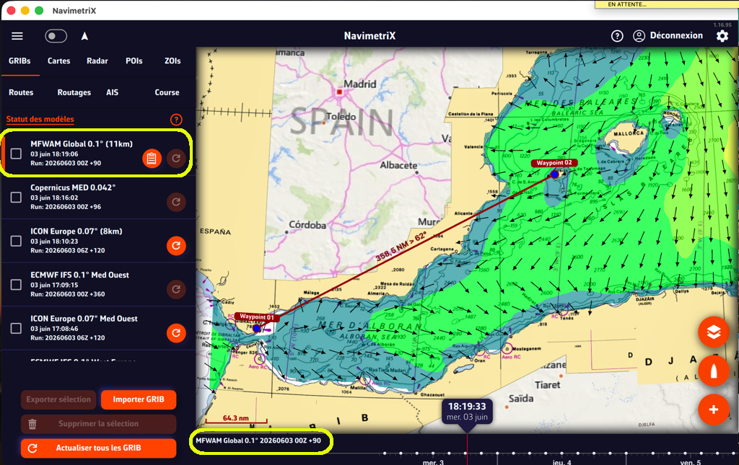
Task: Click the orange plus button on map
Action: point(714,409)
